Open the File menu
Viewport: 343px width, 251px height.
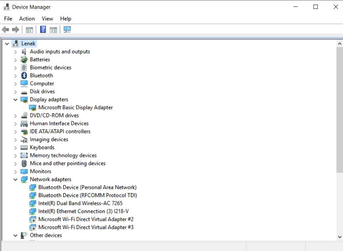[8, 19]
